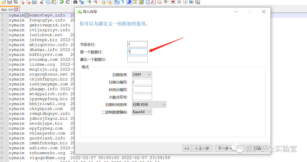Image resolution: width=307 pixels, height=162 pixels.
Task: Click the text viquqkdhme.org in editor
Action: click(x=47, y=158)
